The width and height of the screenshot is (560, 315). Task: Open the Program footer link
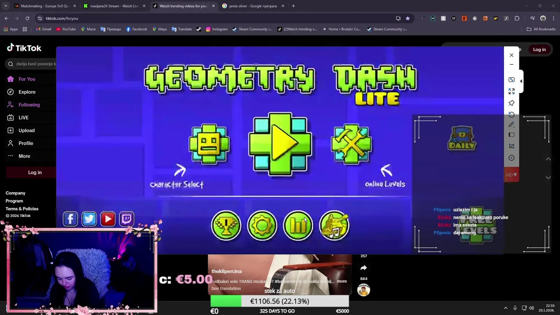coord(14,201)
